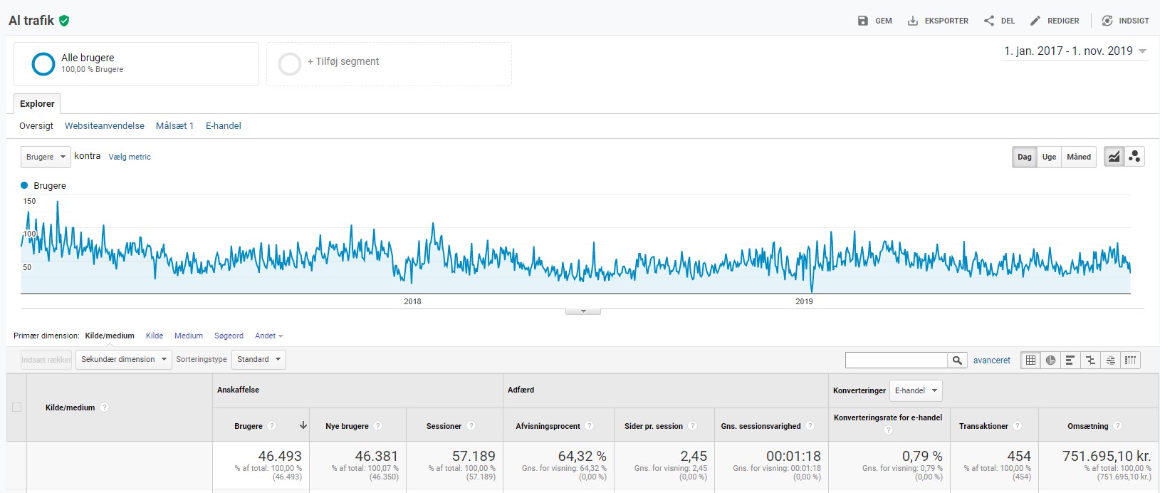The image size is (1160, 493).
Task: Set graph interval to Måned
Action: click(x=1078, y=157)
